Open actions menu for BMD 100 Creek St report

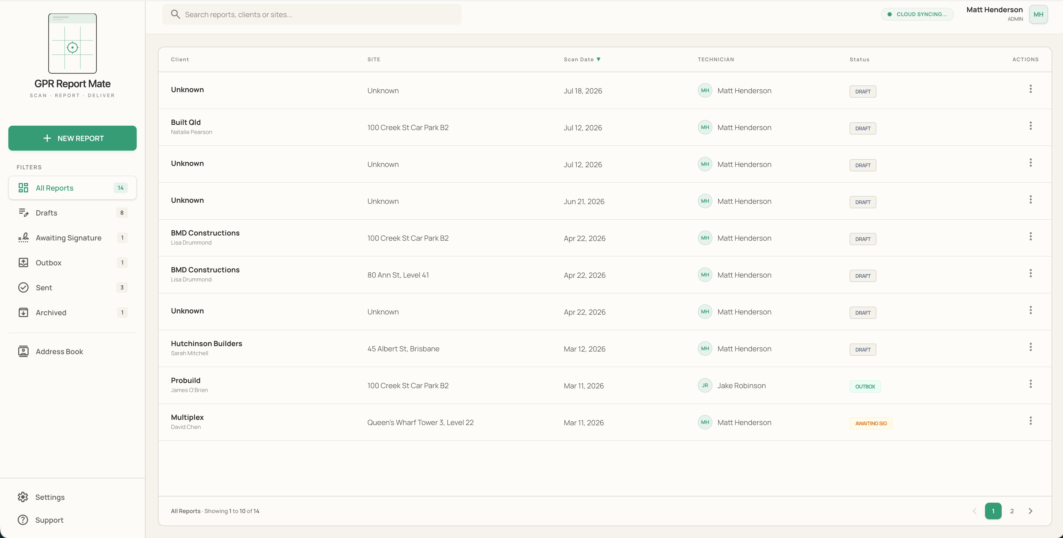pos(1031,237)
